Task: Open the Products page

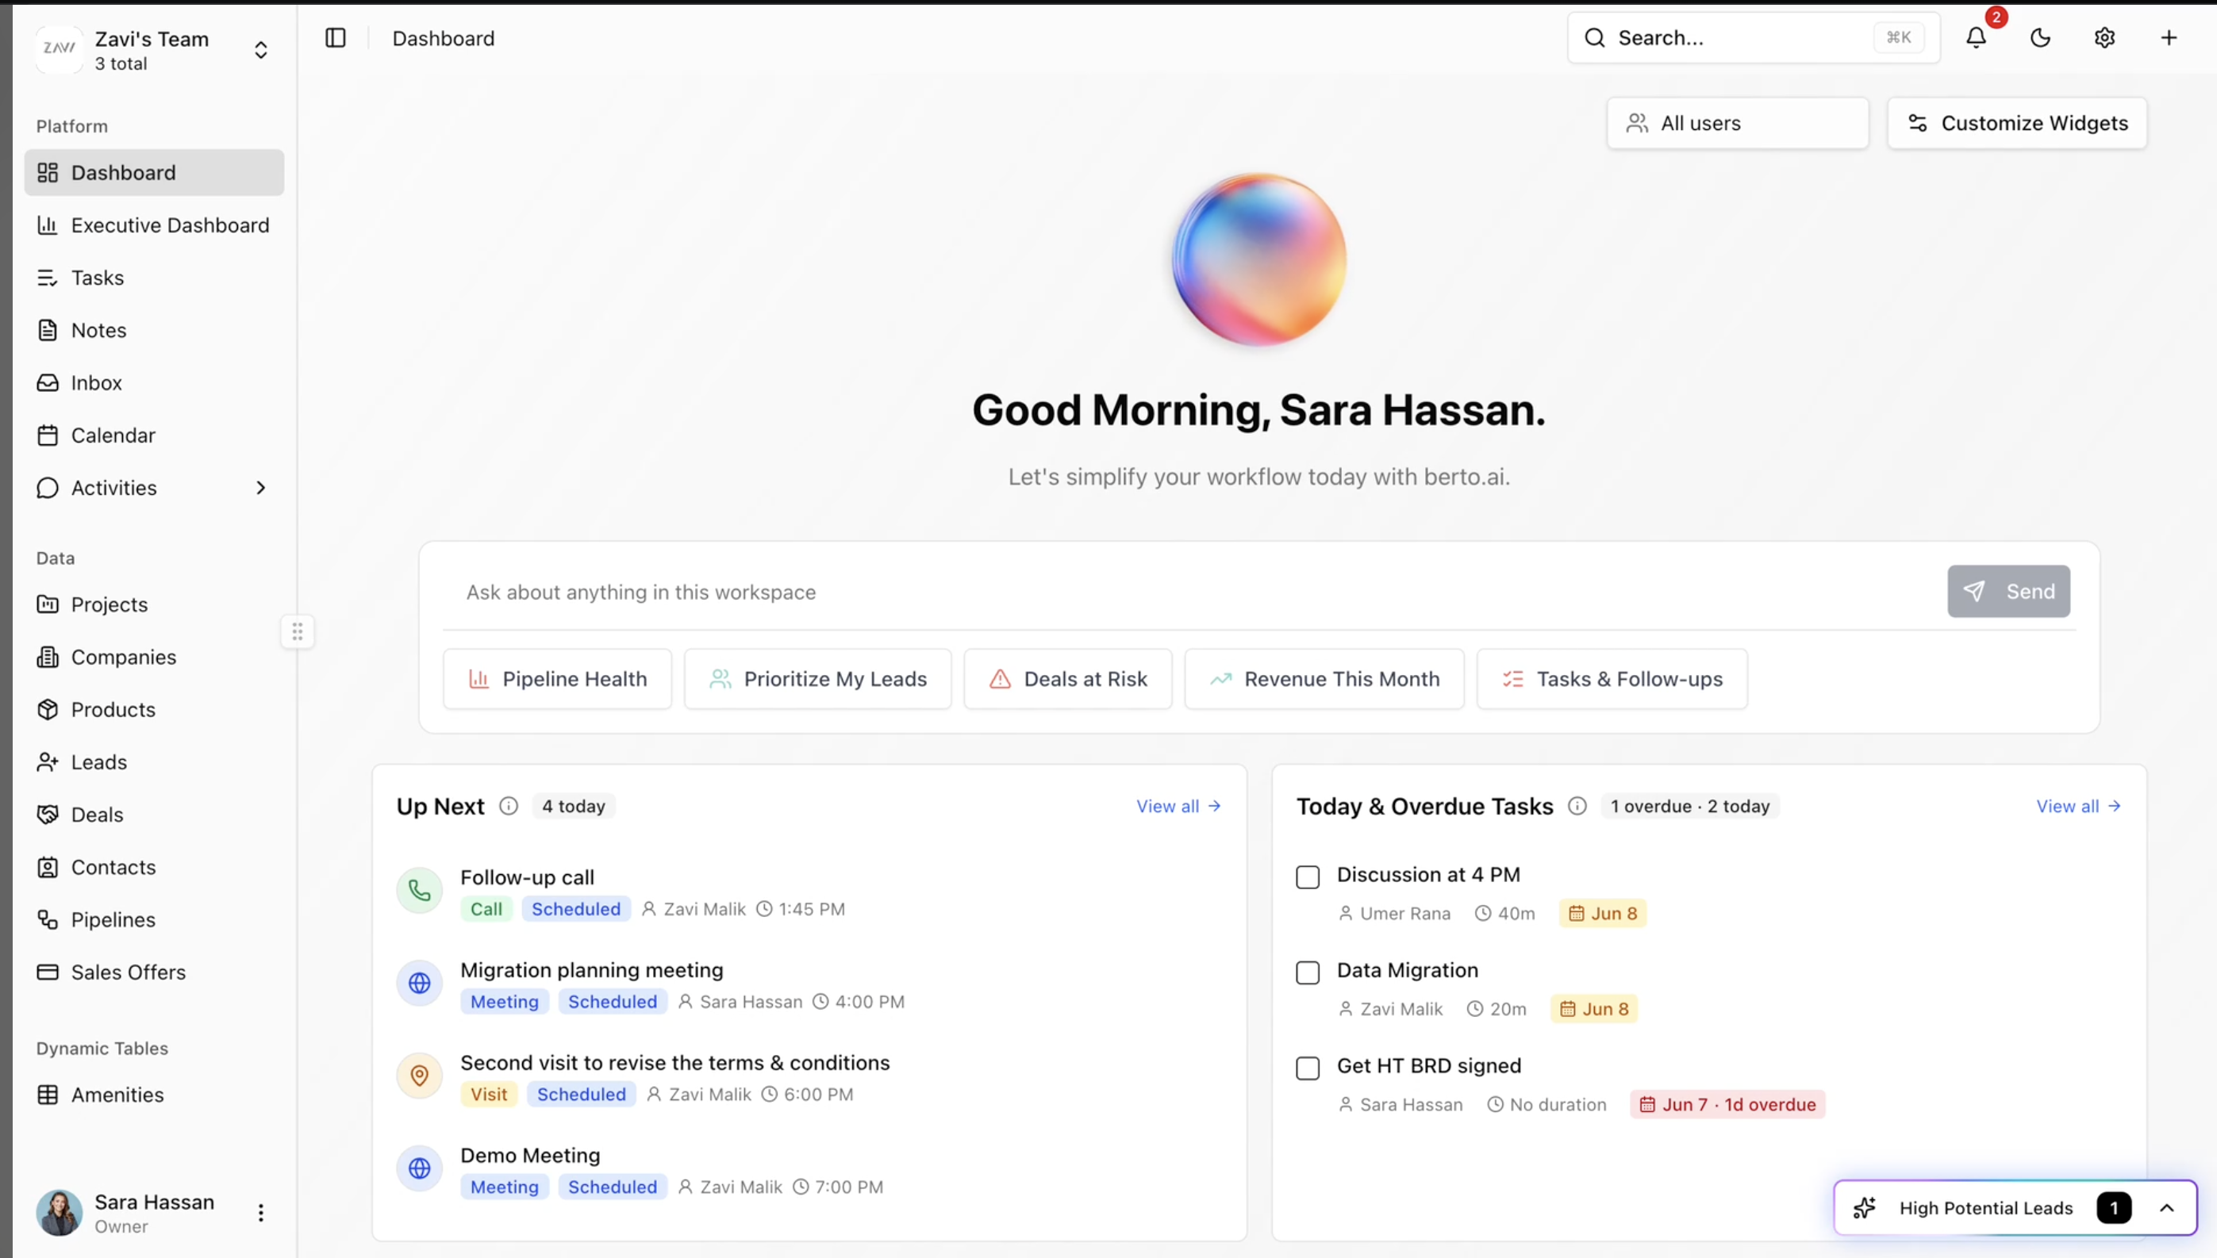Action: tap(154, 710)
